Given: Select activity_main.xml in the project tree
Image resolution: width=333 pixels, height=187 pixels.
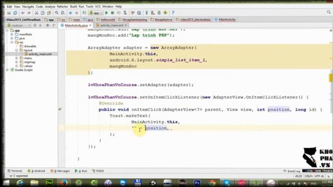Looking at the screenshot, I should tap(38, 54).
